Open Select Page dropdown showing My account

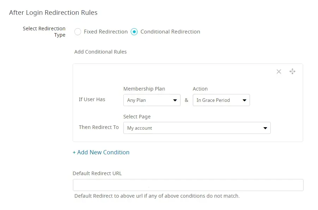point(192,128)
